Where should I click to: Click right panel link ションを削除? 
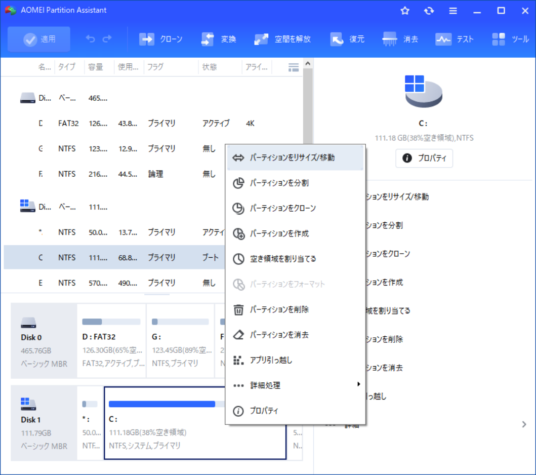(x=384, y=339)
